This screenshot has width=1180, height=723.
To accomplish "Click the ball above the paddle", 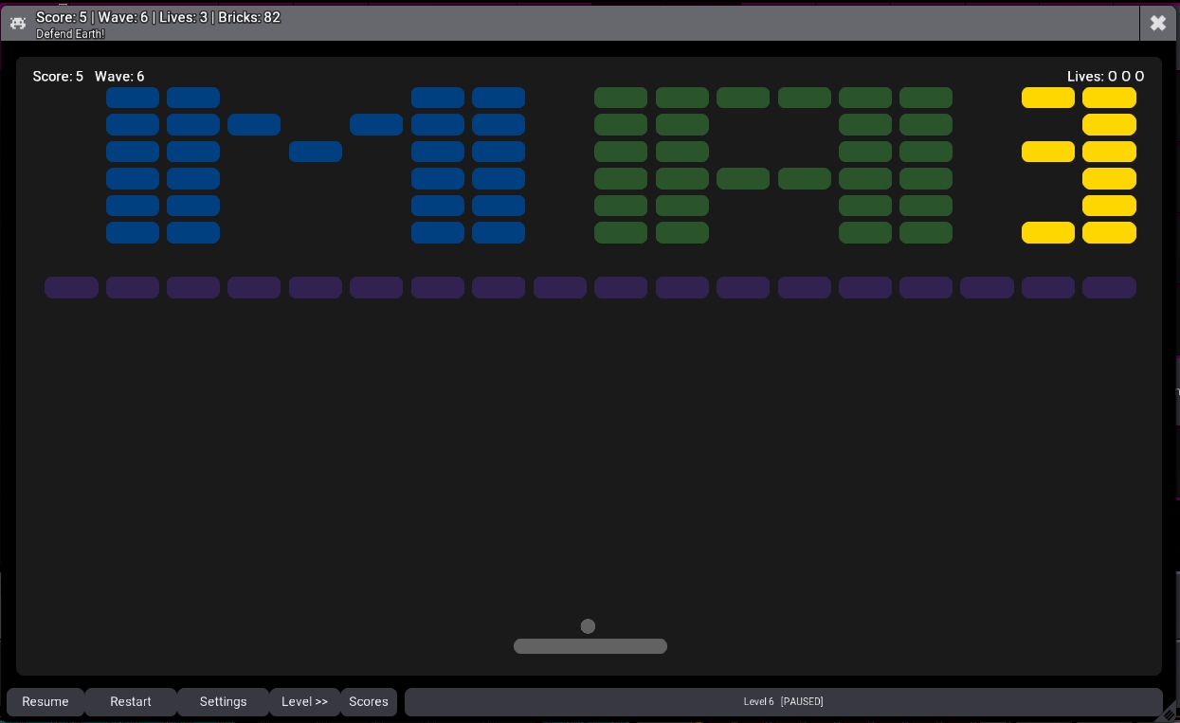I will coord(588,626).
